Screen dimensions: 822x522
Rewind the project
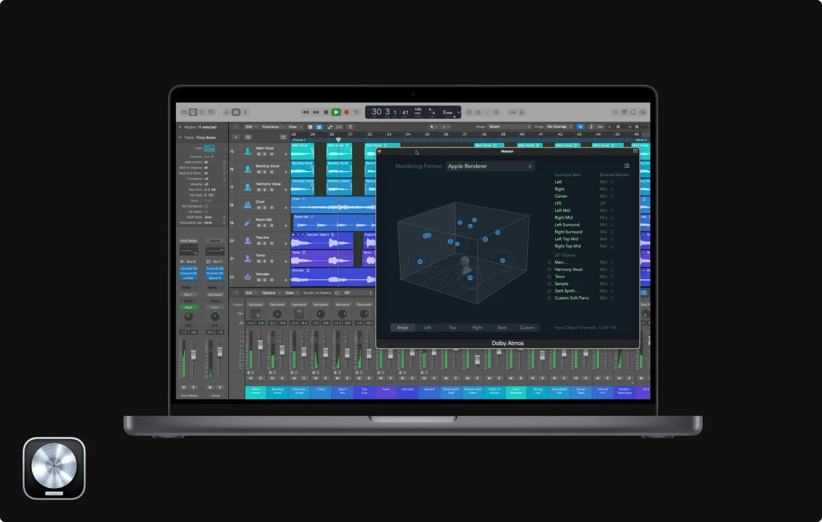pyautogui.click(x=305, y=112)
